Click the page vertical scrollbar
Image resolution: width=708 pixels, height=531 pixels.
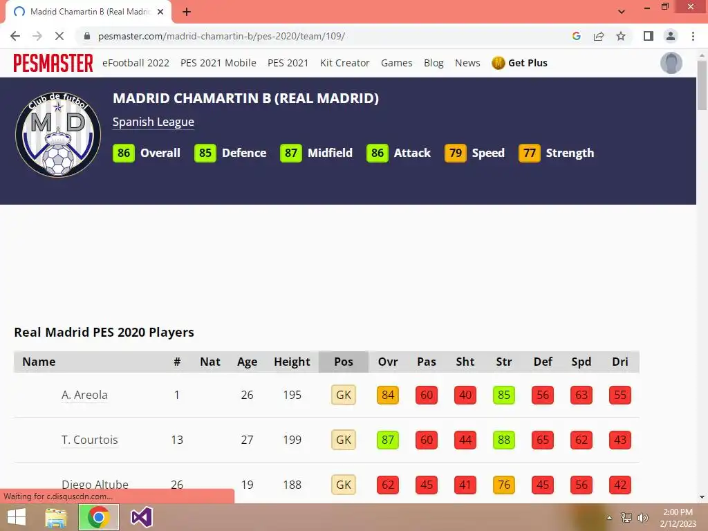coord(702,84)
